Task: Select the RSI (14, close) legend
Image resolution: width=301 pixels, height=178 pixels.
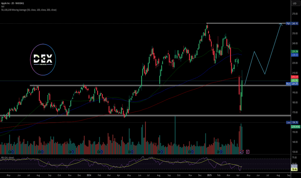Action: click(x=7, y=158)
